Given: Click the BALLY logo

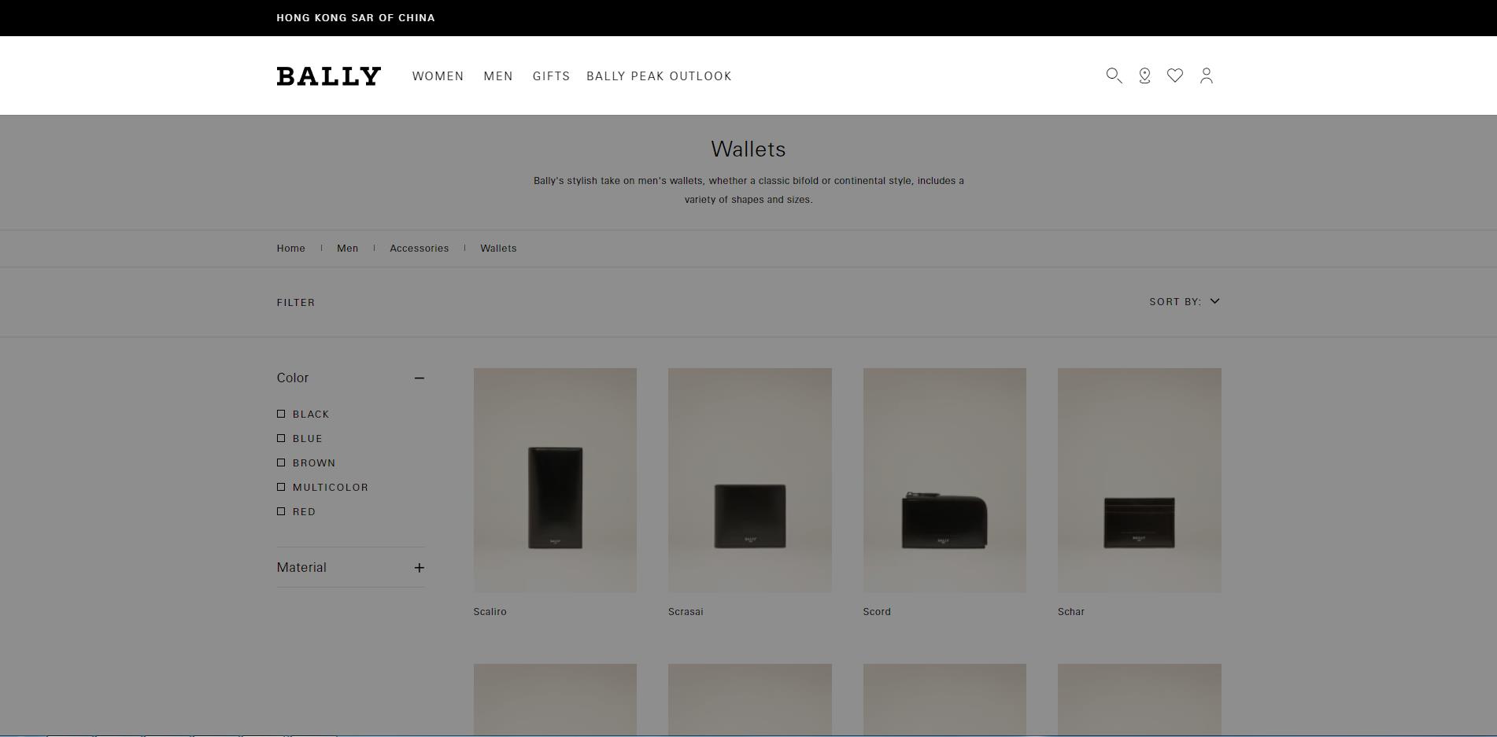Looking at the screenshot, I should [x=329, y=76].
